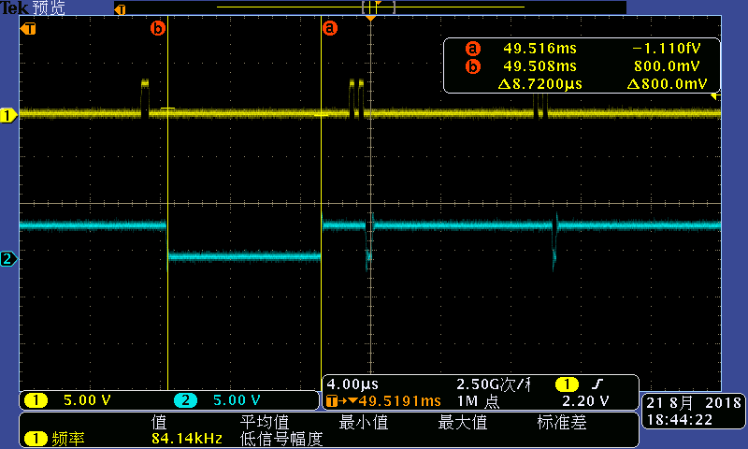Click the 低信号幅度 warning text
748x449 pixels.
point(281,439)
